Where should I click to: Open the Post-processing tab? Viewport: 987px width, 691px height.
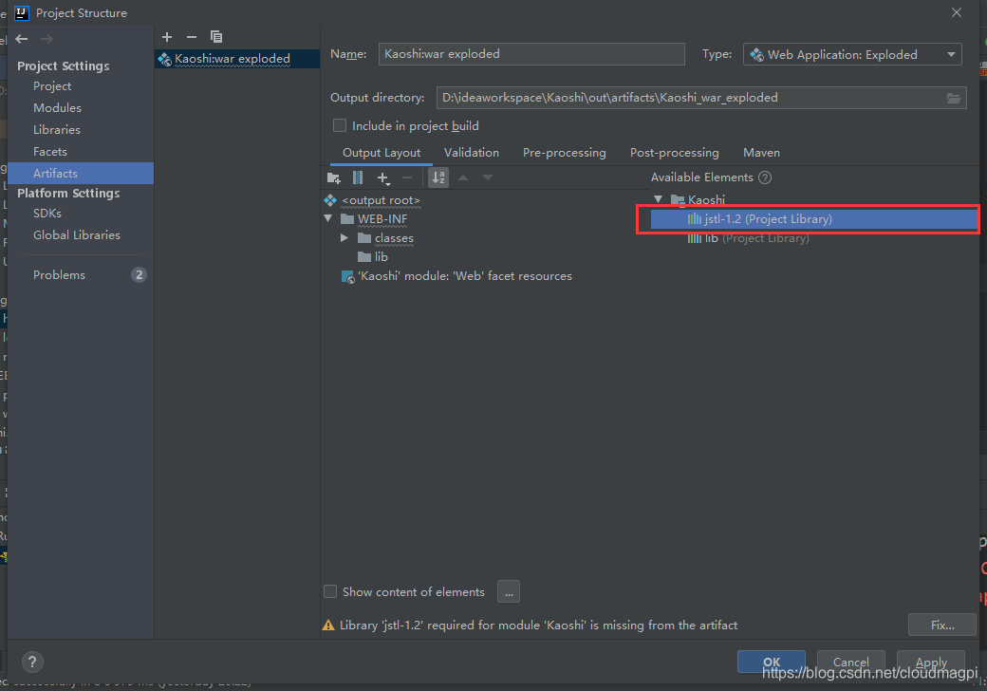pyautogui.click(x=674, y=153)
